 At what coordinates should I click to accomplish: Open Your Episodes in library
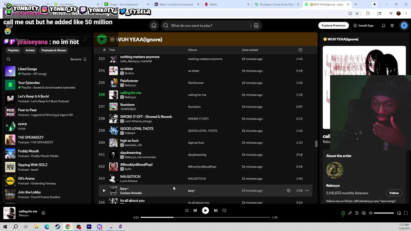(x=47, y=85)
